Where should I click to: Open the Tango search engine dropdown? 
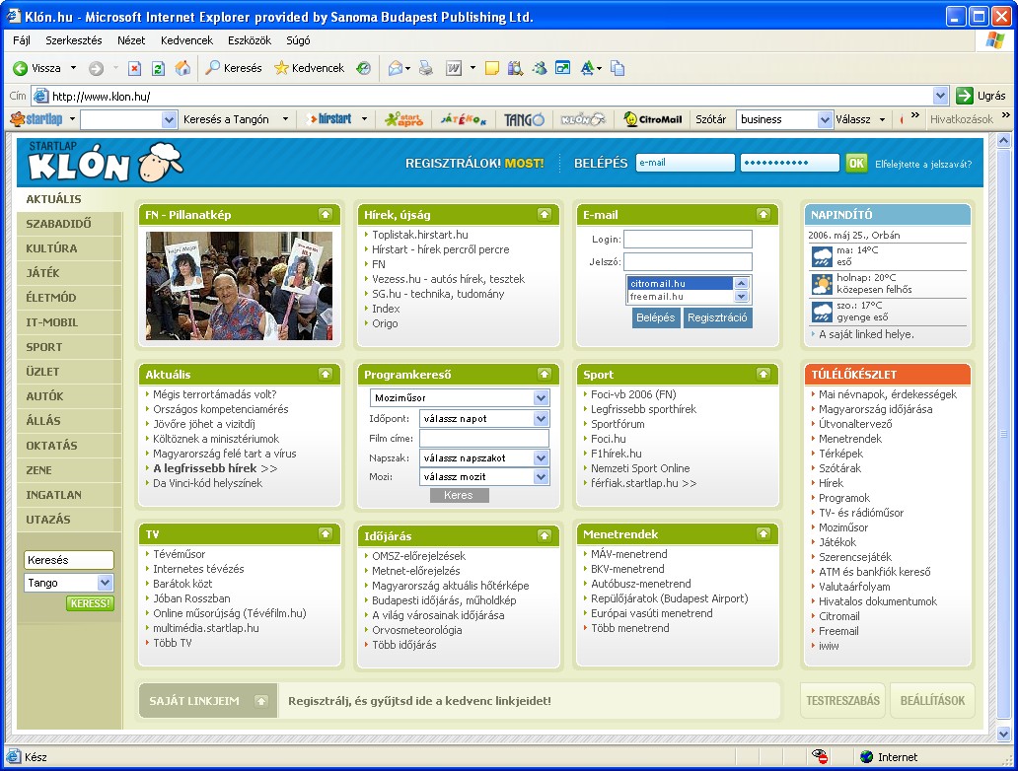coord(106,583)
